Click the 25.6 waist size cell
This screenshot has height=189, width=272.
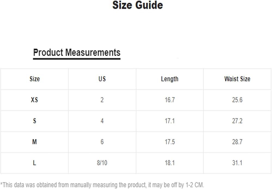click(x=237, y=100)
